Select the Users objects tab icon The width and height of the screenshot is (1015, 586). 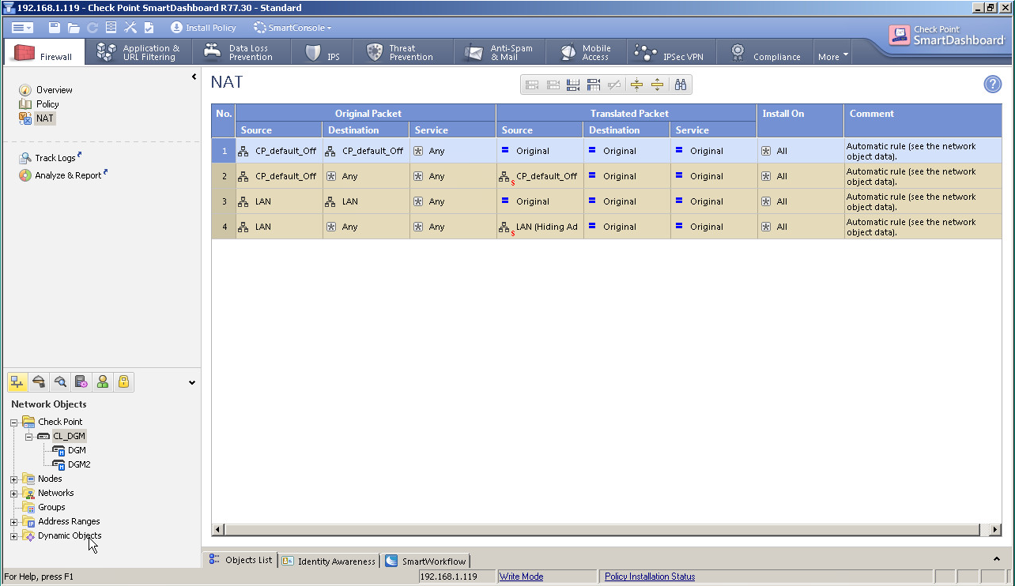click(102, 382)
